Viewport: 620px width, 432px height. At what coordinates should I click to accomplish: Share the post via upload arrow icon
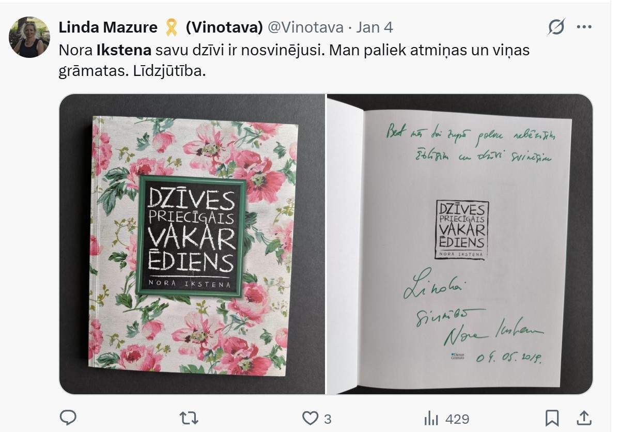[x=584, y=418]
